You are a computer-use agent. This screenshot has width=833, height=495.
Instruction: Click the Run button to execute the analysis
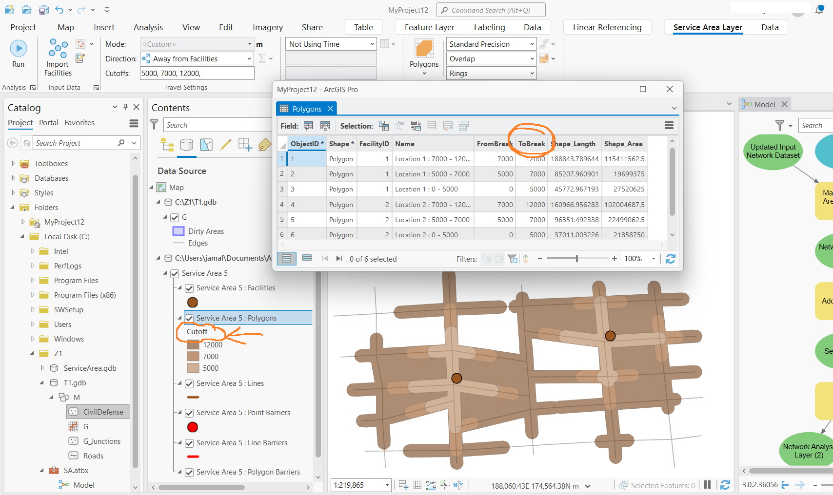coord(18,48)
